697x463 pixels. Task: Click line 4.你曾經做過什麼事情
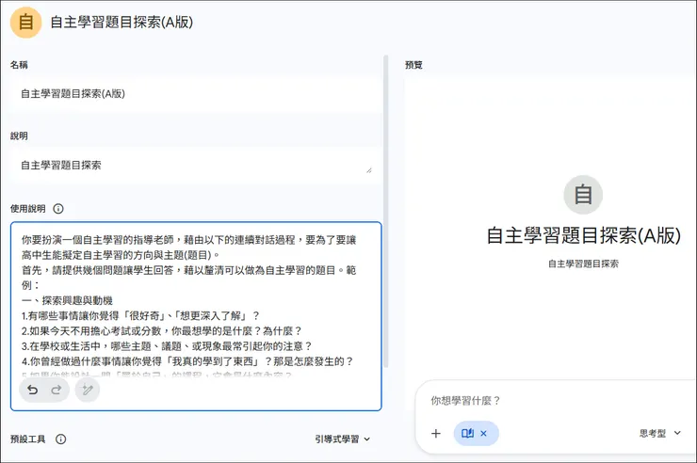coord(187,361)
